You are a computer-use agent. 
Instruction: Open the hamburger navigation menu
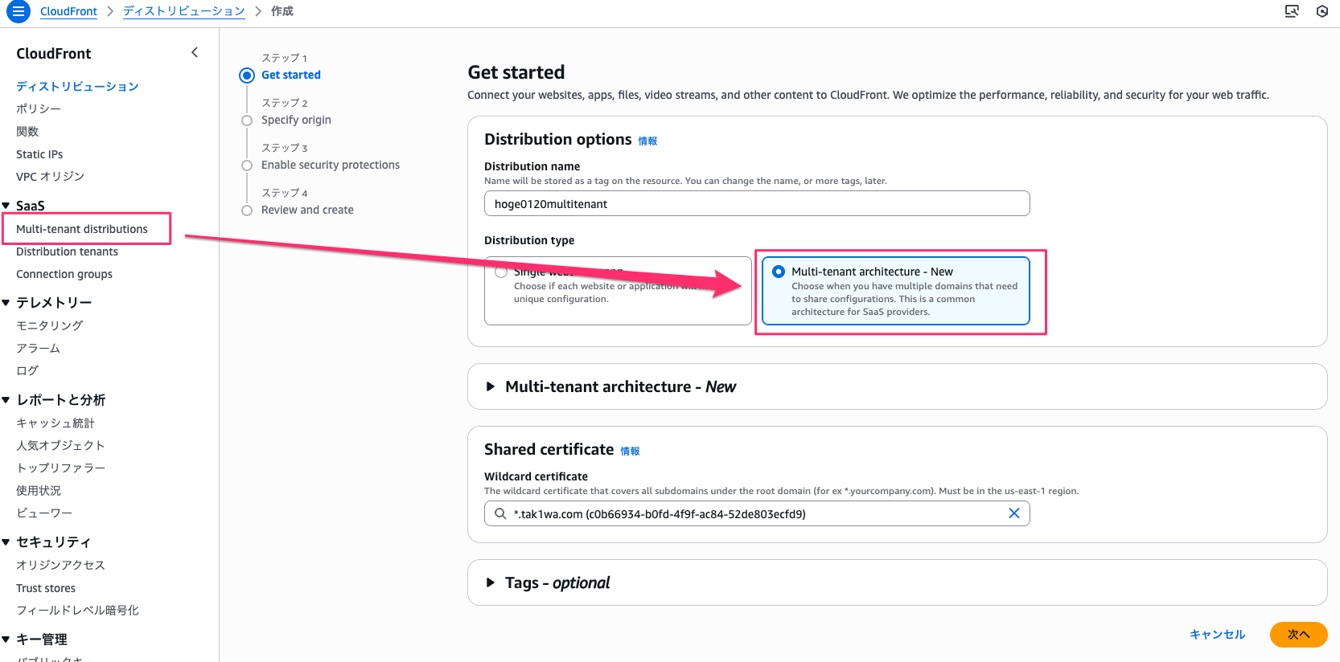pos(18,11)
